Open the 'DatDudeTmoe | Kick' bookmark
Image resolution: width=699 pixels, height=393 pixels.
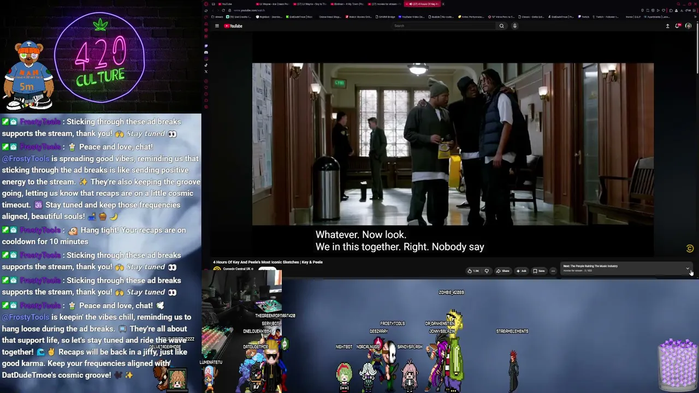[x=299, y=17]
